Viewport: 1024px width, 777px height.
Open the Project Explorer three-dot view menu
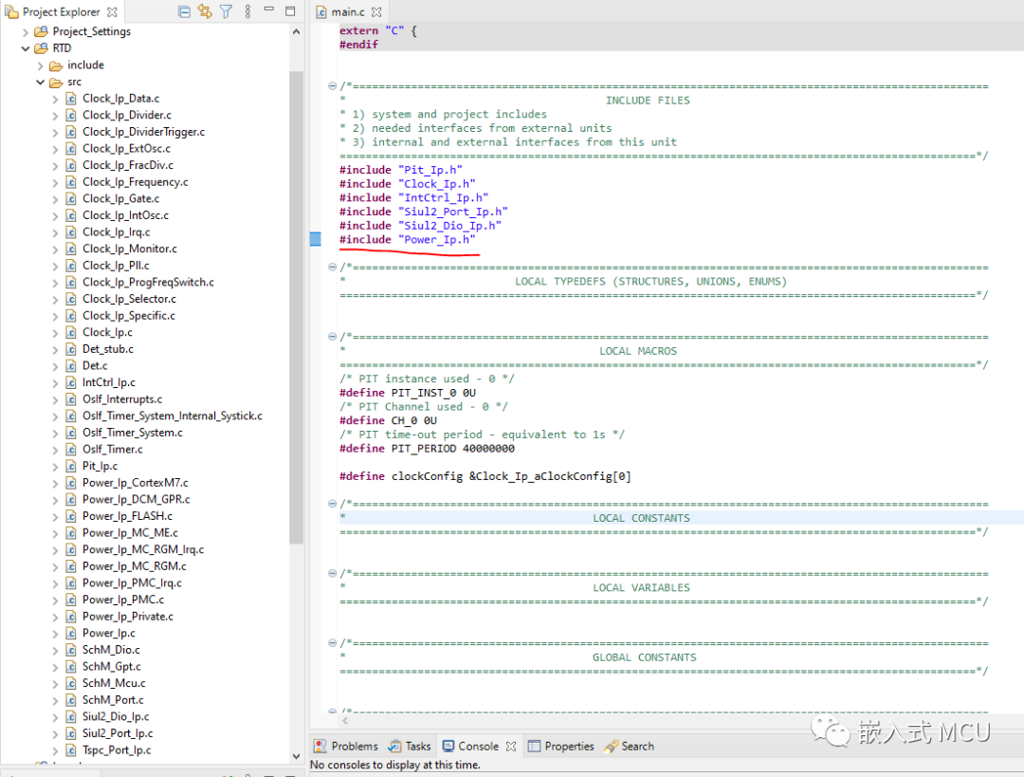coord(247,12)
